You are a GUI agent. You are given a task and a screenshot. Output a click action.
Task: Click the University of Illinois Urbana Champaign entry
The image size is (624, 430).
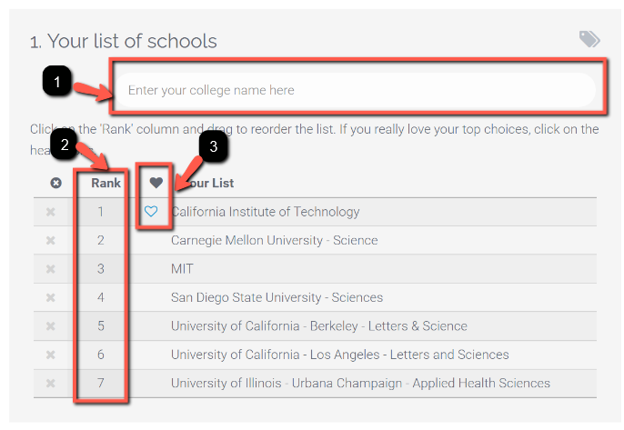[x=360, y=383]
